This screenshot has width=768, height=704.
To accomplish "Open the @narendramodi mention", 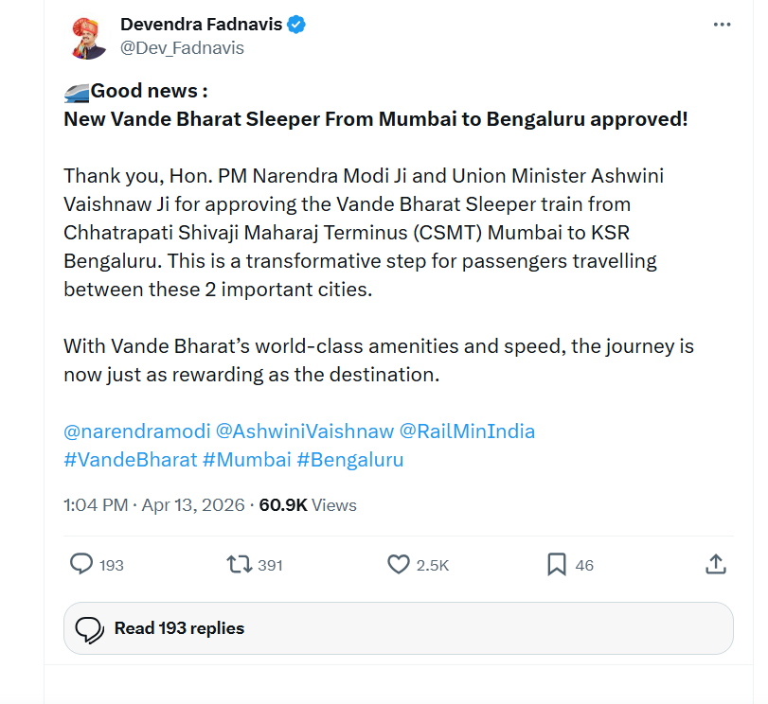I will (136, 431).
